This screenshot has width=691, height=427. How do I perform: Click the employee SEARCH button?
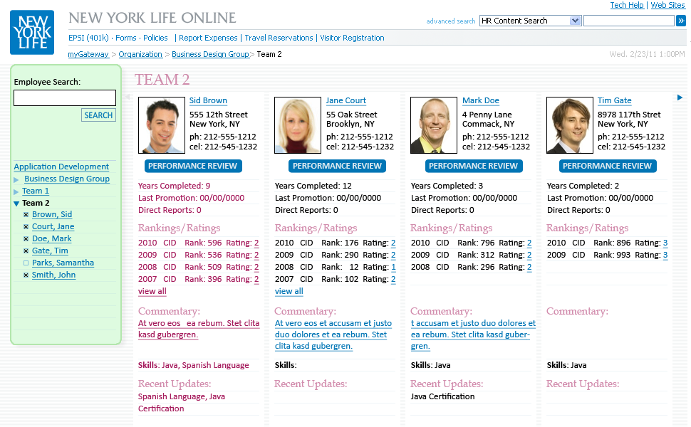(x=99, y=115)
